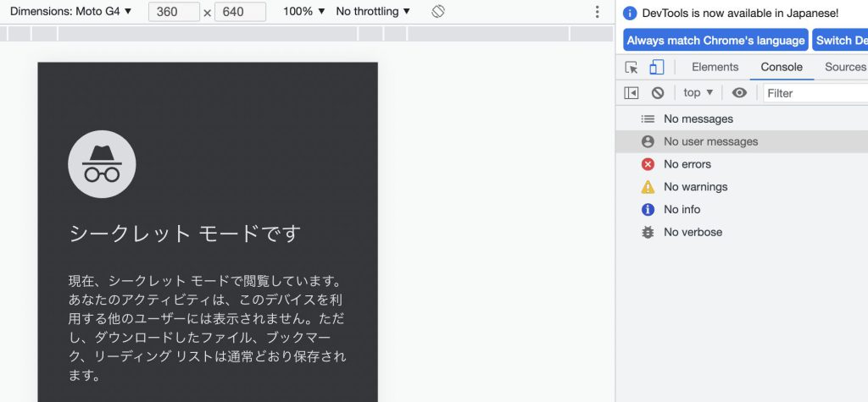Rotate the device orientation icon
The height and width of the screenshot is (402, 868).
pos(438,11)
